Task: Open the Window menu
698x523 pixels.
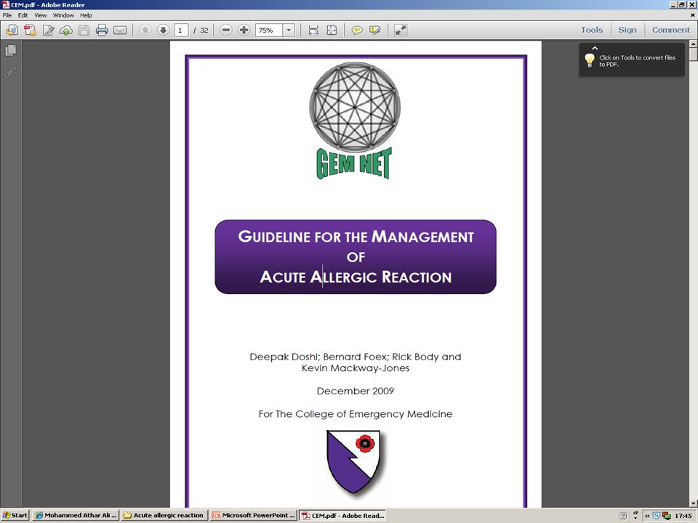Action: coord(63,15)
